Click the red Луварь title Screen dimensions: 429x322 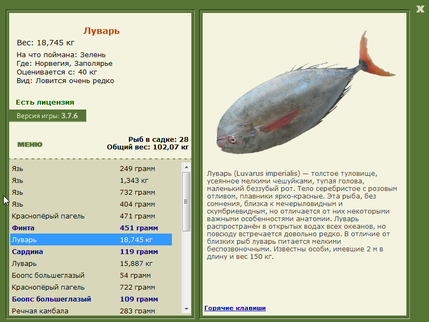[x=101, y=31]
